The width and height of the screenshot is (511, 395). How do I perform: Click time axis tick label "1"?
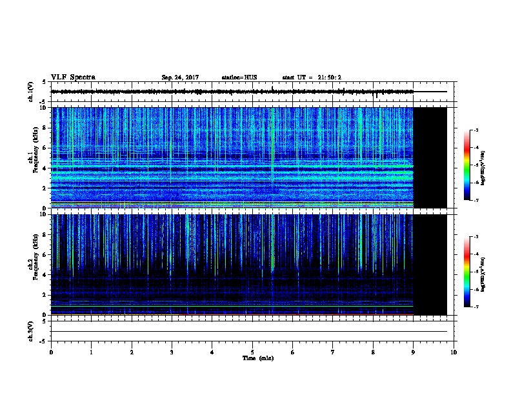[91, 352]
